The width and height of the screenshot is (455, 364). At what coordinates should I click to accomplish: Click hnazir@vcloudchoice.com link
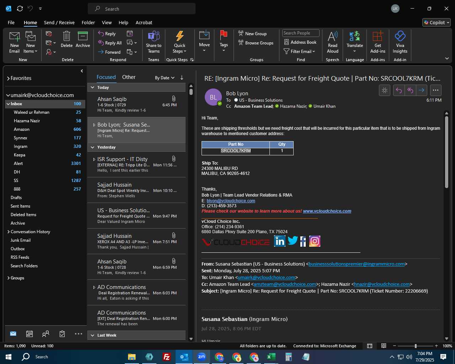pyautogui.click(x=382, y=284)
